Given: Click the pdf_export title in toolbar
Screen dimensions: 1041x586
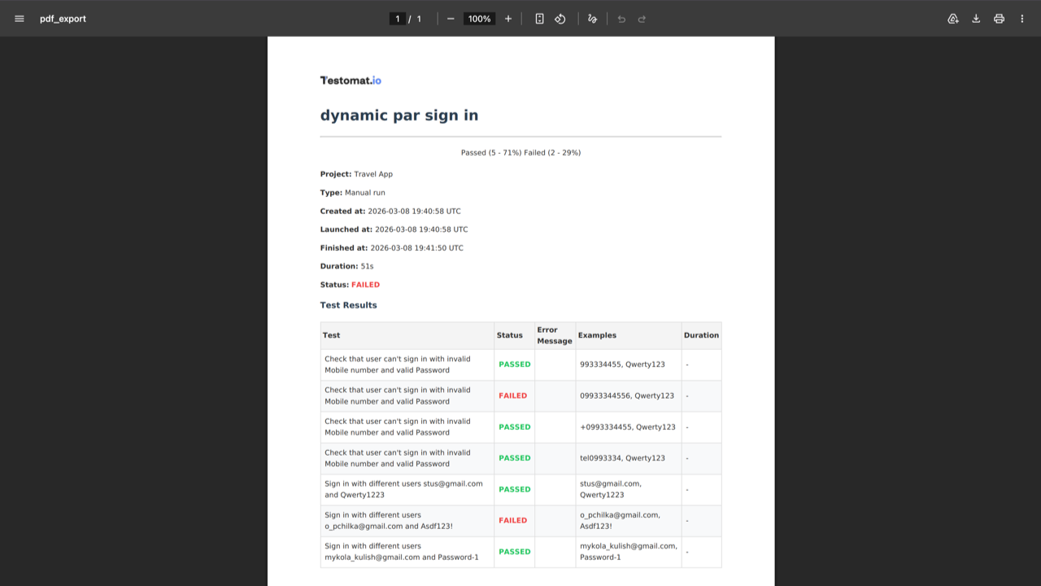Looking at the screenshot, I should tap(63, 18).
